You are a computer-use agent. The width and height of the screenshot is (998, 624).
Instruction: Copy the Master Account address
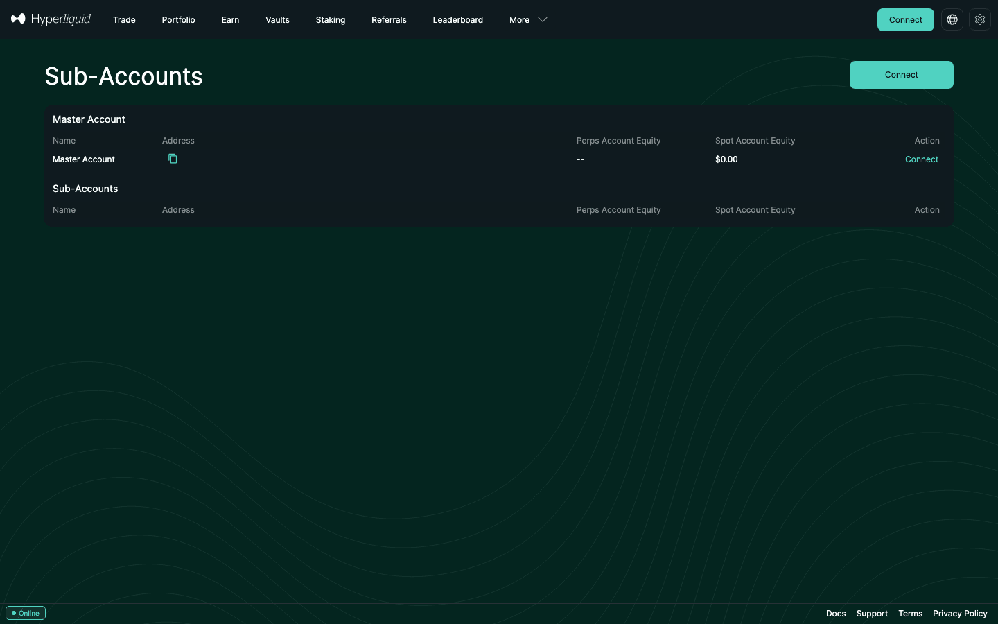173,159
